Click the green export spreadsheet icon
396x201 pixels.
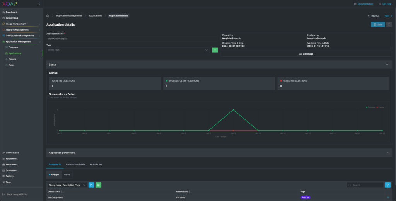(x=99, y=185)
